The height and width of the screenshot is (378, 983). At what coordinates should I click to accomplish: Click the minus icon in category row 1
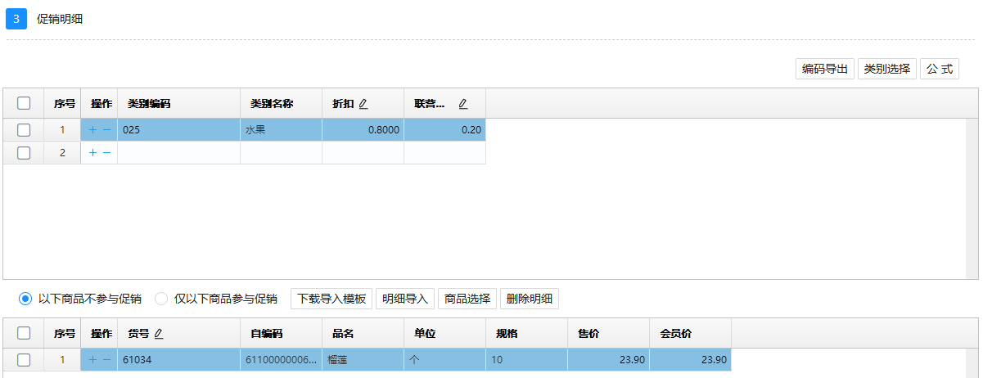[106, 129]
